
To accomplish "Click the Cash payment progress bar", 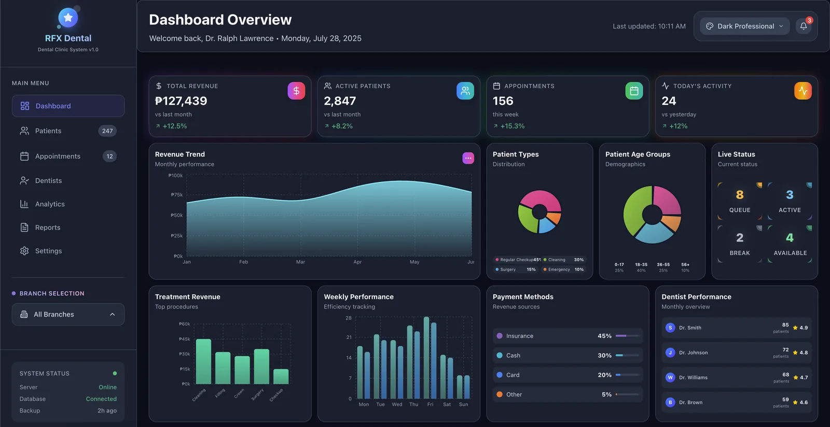I will click(627, 355).
